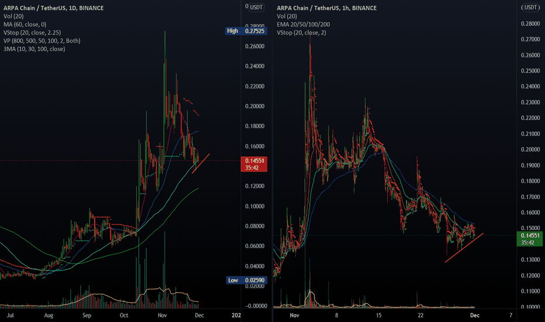The image size is (545, 322).
Task: Click the red 0.14551 current price tag
Action: [254, 164]
